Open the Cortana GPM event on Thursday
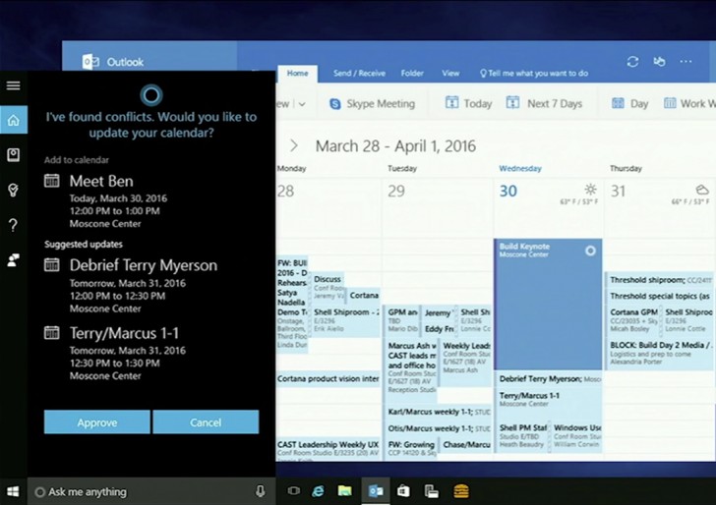Viewport: 716px width, 505px height. 633,319
